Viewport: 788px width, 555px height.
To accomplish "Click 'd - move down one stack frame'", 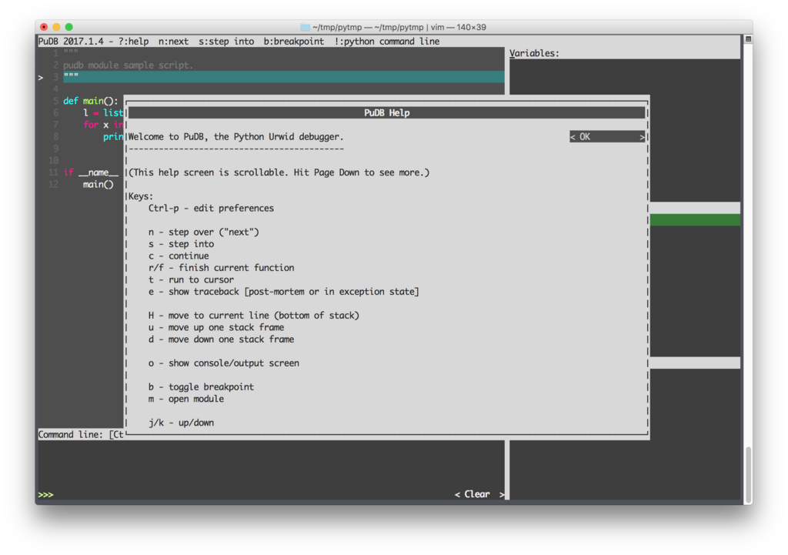I will click(x=221, y=339).
